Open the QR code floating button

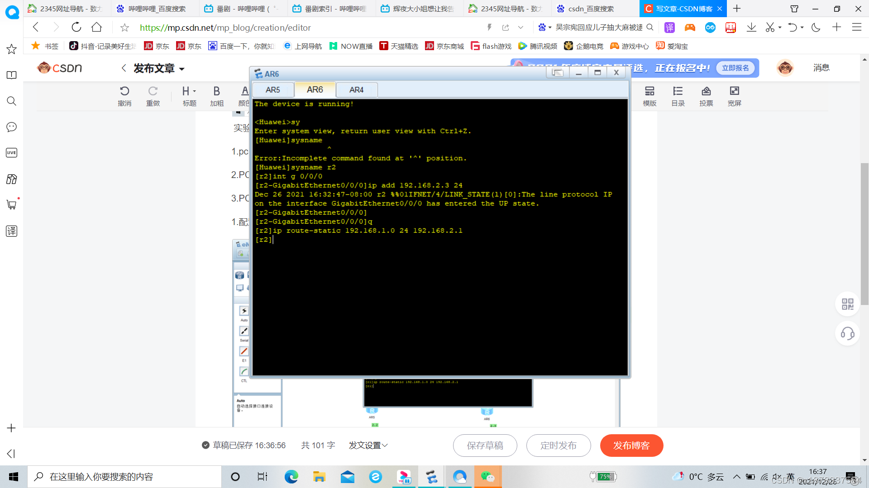847,304
